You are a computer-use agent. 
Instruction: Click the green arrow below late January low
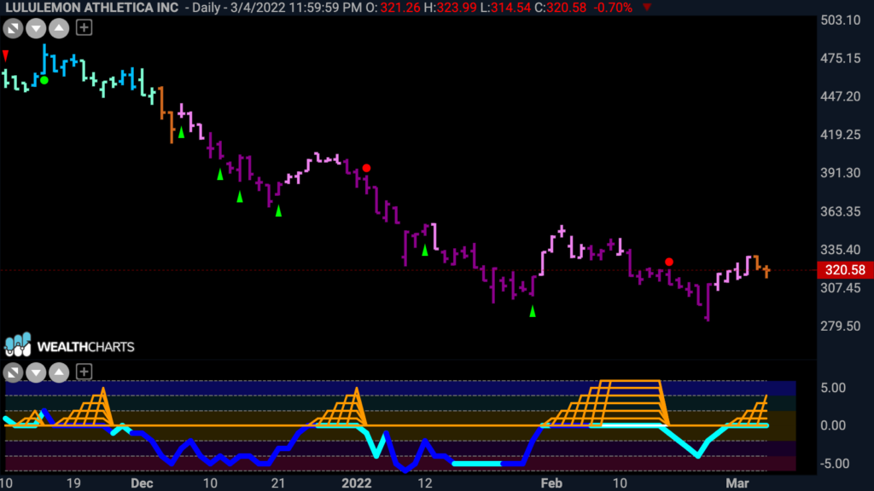tap(533, 311)
